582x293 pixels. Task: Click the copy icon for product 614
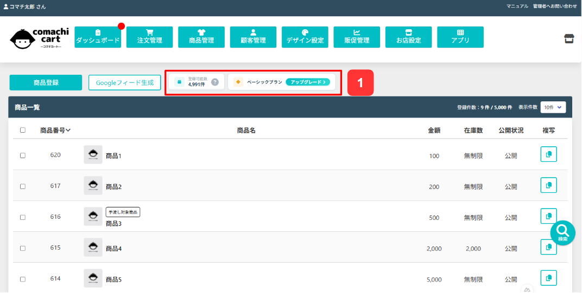pos(548,278)
